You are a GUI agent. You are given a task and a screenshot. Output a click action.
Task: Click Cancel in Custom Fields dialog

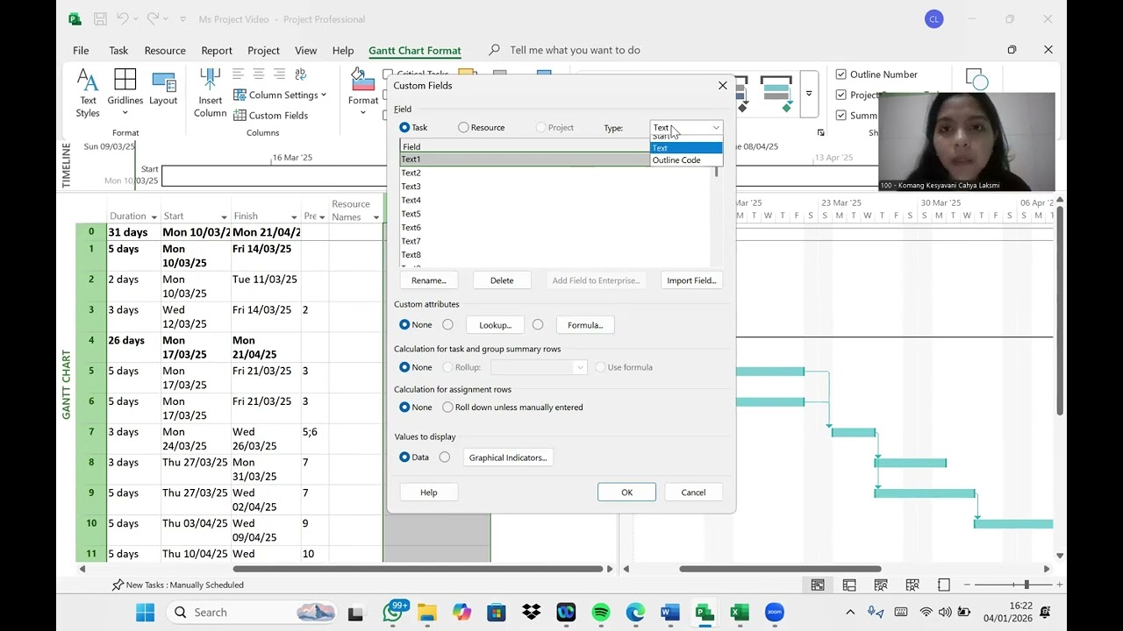pyautogui.click(x=693, y=493)
